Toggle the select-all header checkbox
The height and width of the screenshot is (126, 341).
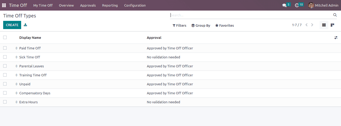(x=5, y=38)
